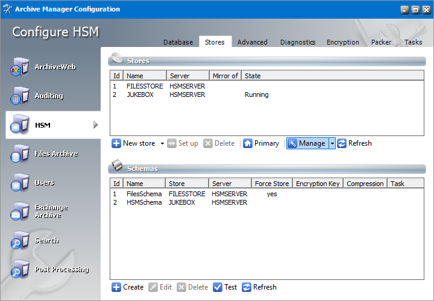Go to the Users sidebar icon
The width and height of the screenshot is (434, 301).
click(19, 183)
